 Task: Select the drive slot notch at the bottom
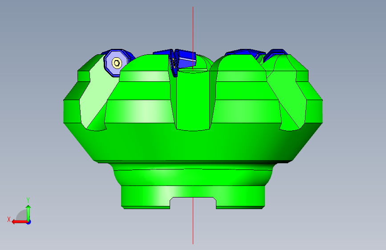(x=193, y=203)
